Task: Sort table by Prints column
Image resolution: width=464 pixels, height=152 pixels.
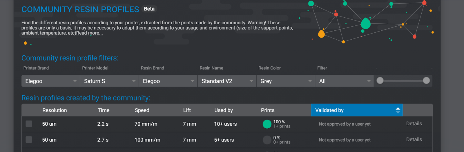Action: (268, 110)
